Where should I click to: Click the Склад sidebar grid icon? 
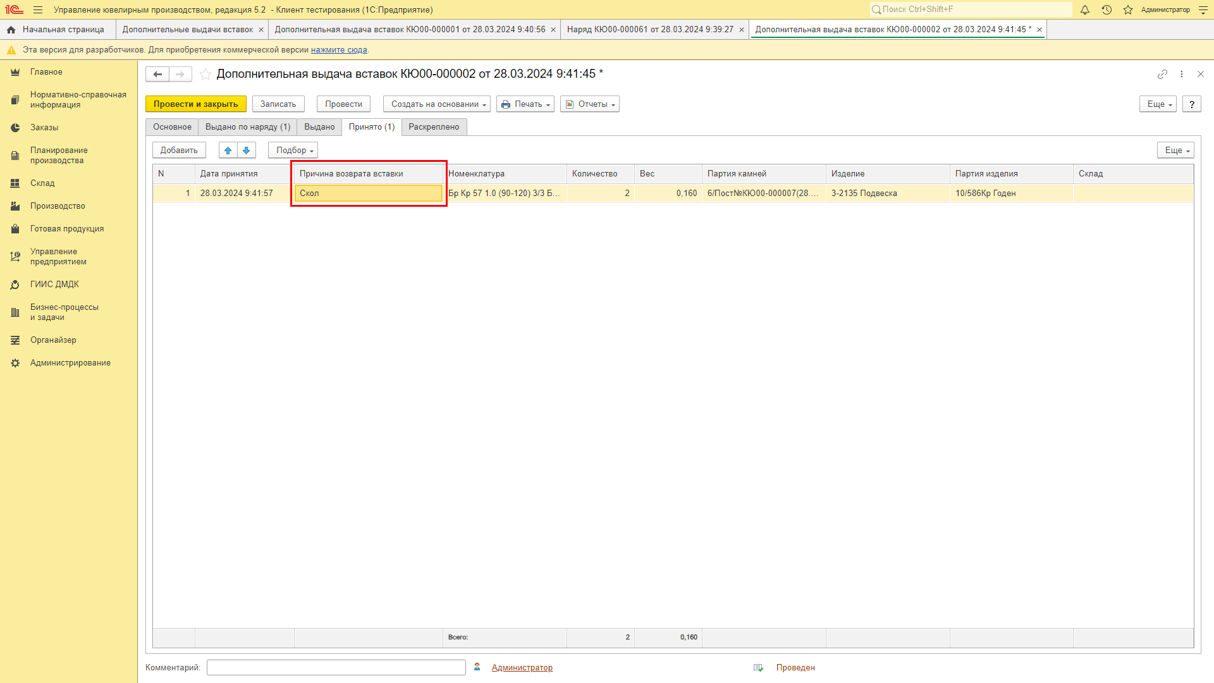pos(15,183)
